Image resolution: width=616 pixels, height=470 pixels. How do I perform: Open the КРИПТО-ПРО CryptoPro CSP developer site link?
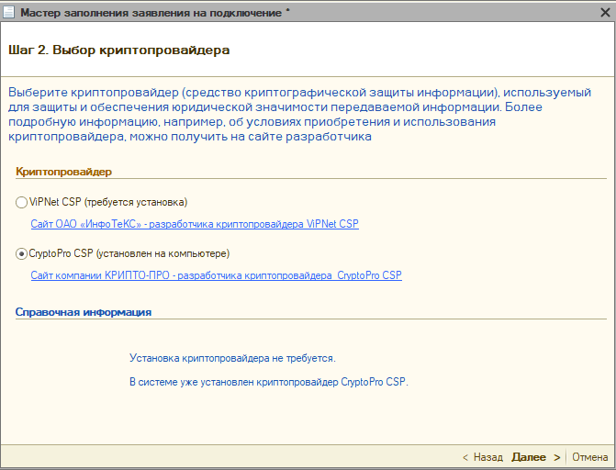(x=216, y=275)
